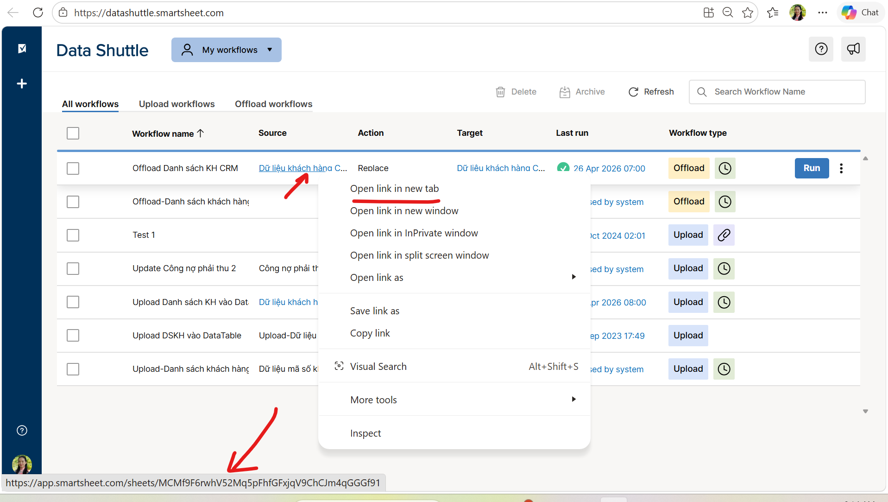Click browser apps grid icon in address bar

point(708,13)
